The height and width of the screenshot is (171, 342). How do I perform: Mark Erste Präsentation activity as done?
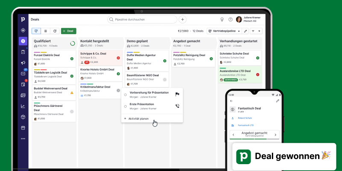[125, 106]
